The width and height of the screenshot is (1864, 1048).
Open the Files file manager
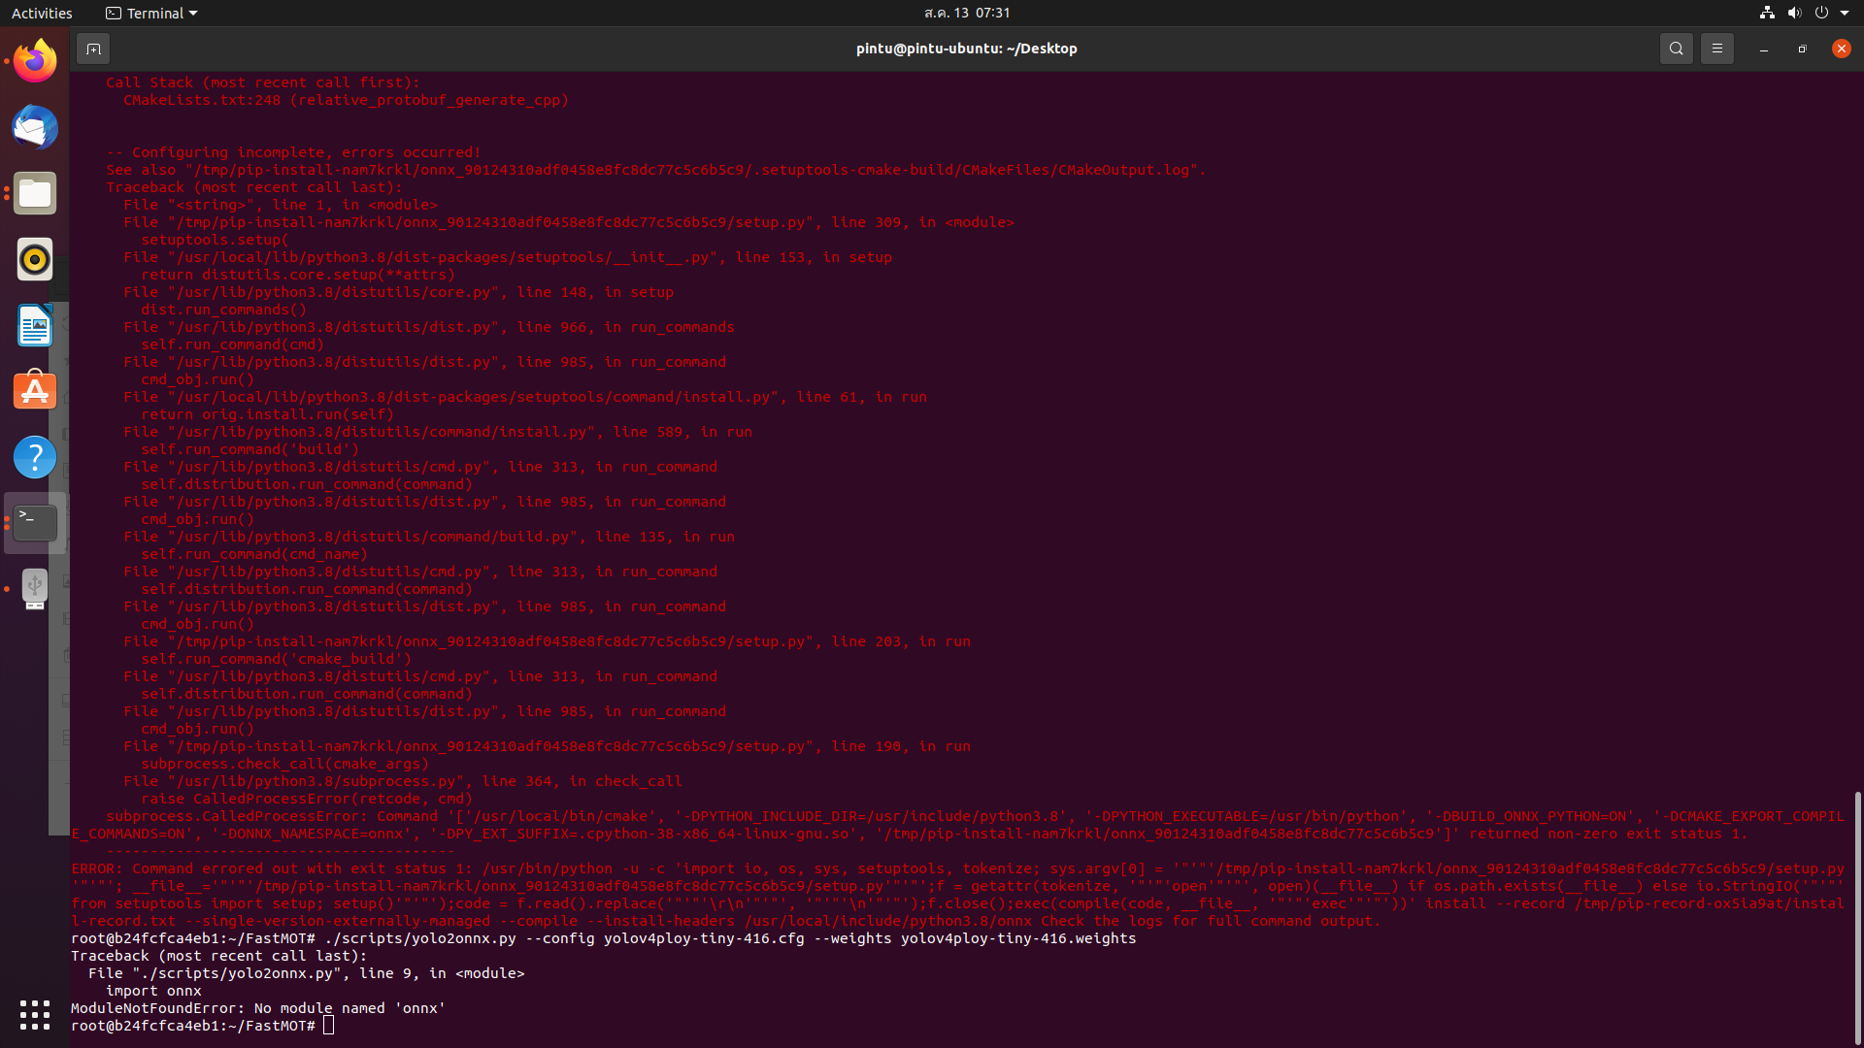point(34,193)
